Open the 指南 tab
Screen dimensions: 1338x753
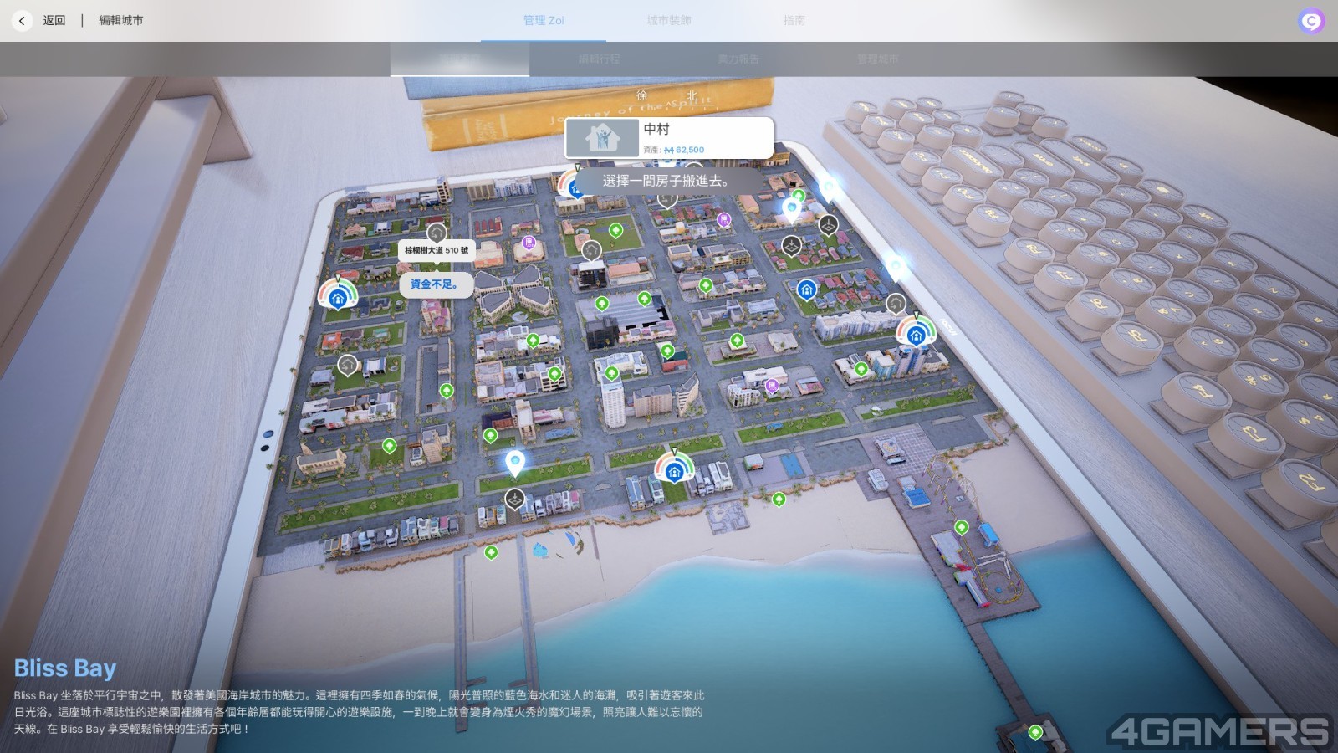[x=794, y=20]
